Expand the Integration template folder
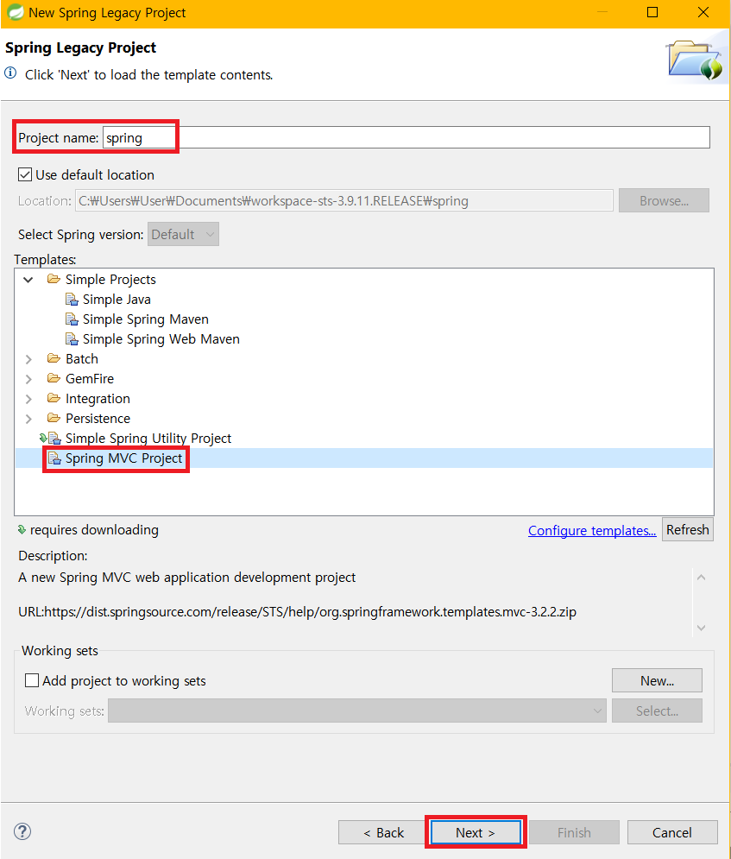The image size is (731, 859). pyautogui.click(x=28, y=399)
